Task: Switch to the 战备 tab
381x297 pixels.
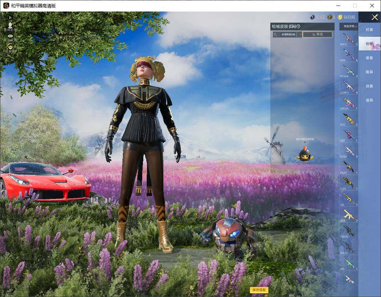Action: [x=369, y=86]
